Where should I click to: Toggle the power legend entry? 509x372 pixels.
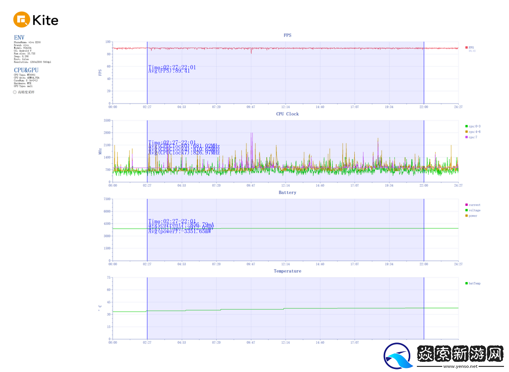(466, 216)
